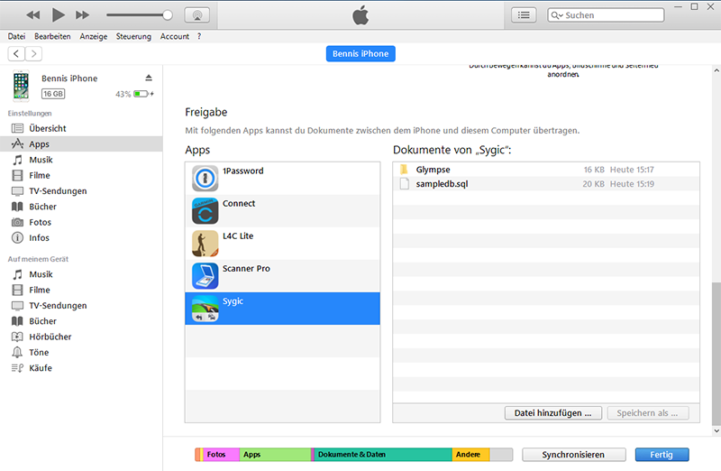Screen dimensions: 721x471
Task: Click the Fertig button
Action: tap(662, 455)
